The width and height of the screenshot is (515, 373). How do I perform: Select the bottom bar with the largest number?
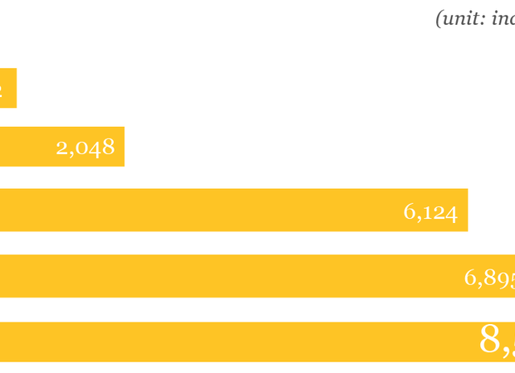pos(233,342)
